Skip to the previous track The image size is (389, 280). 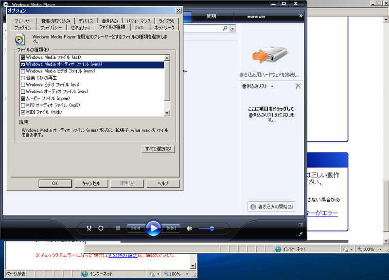[136, 228]
